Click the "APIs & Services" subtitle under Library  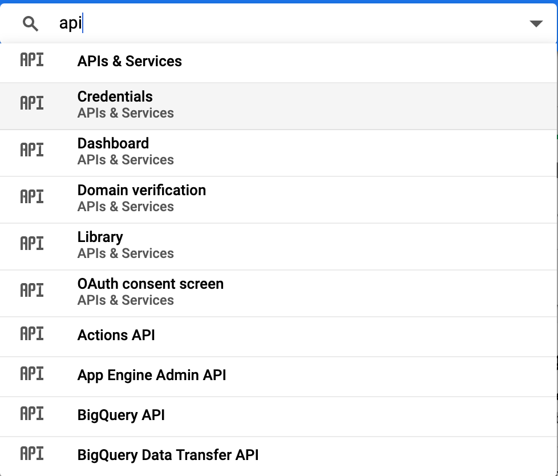click(126, 253)
